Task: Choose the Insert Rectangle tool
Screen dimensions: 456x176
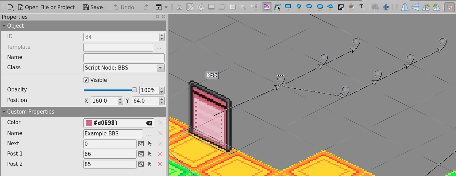Action: (x=288, y=7)
